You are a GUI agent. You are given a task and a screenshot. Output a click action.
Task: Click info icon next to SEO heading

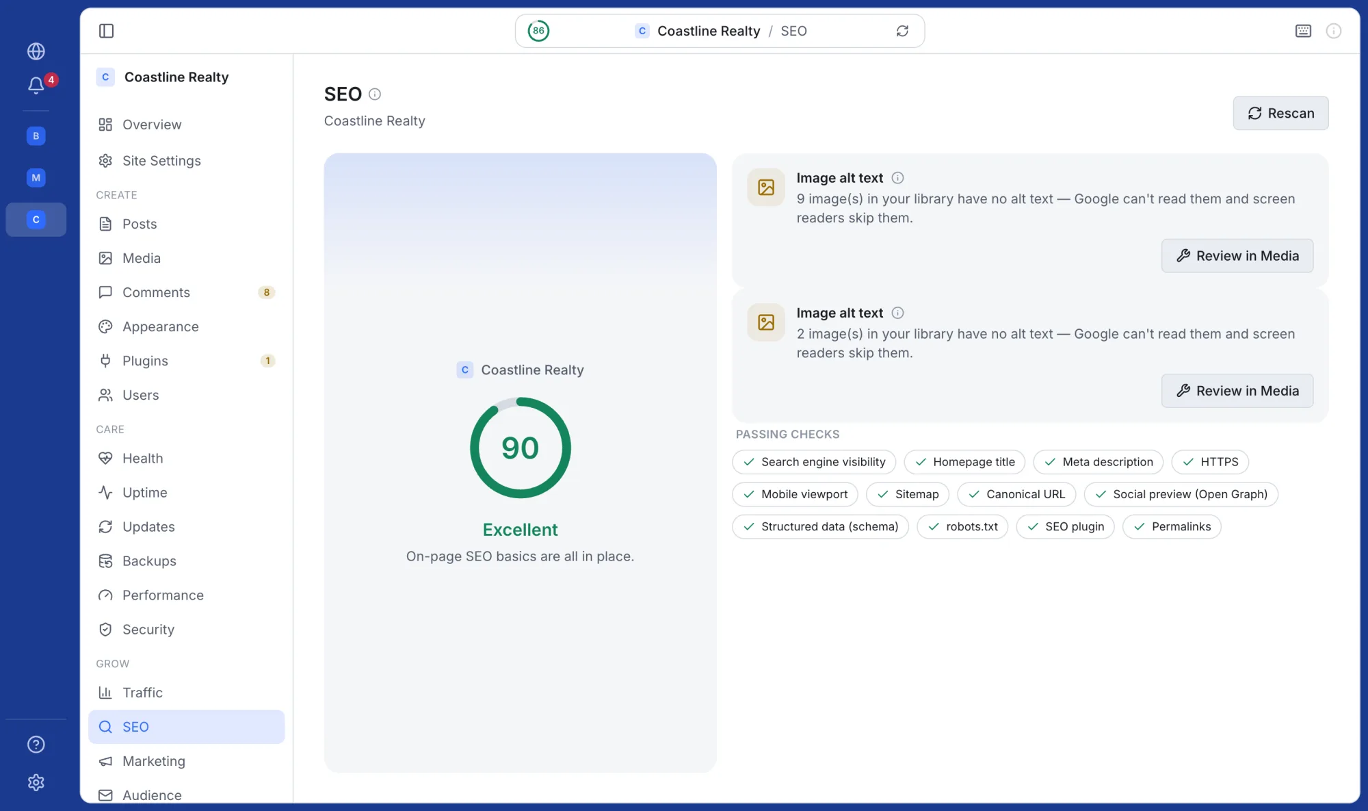(x=375, y=94)
